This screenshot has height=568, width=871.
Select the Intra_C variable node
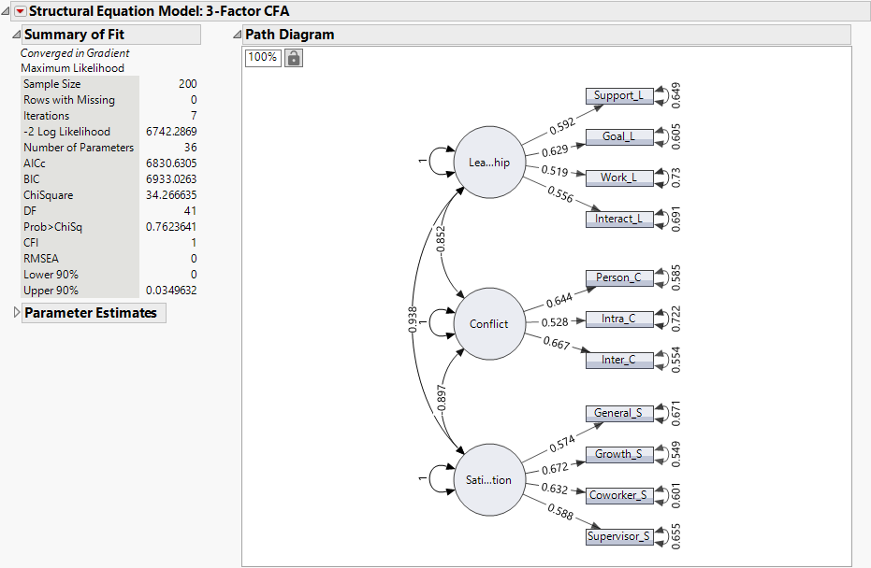point(617,319)
